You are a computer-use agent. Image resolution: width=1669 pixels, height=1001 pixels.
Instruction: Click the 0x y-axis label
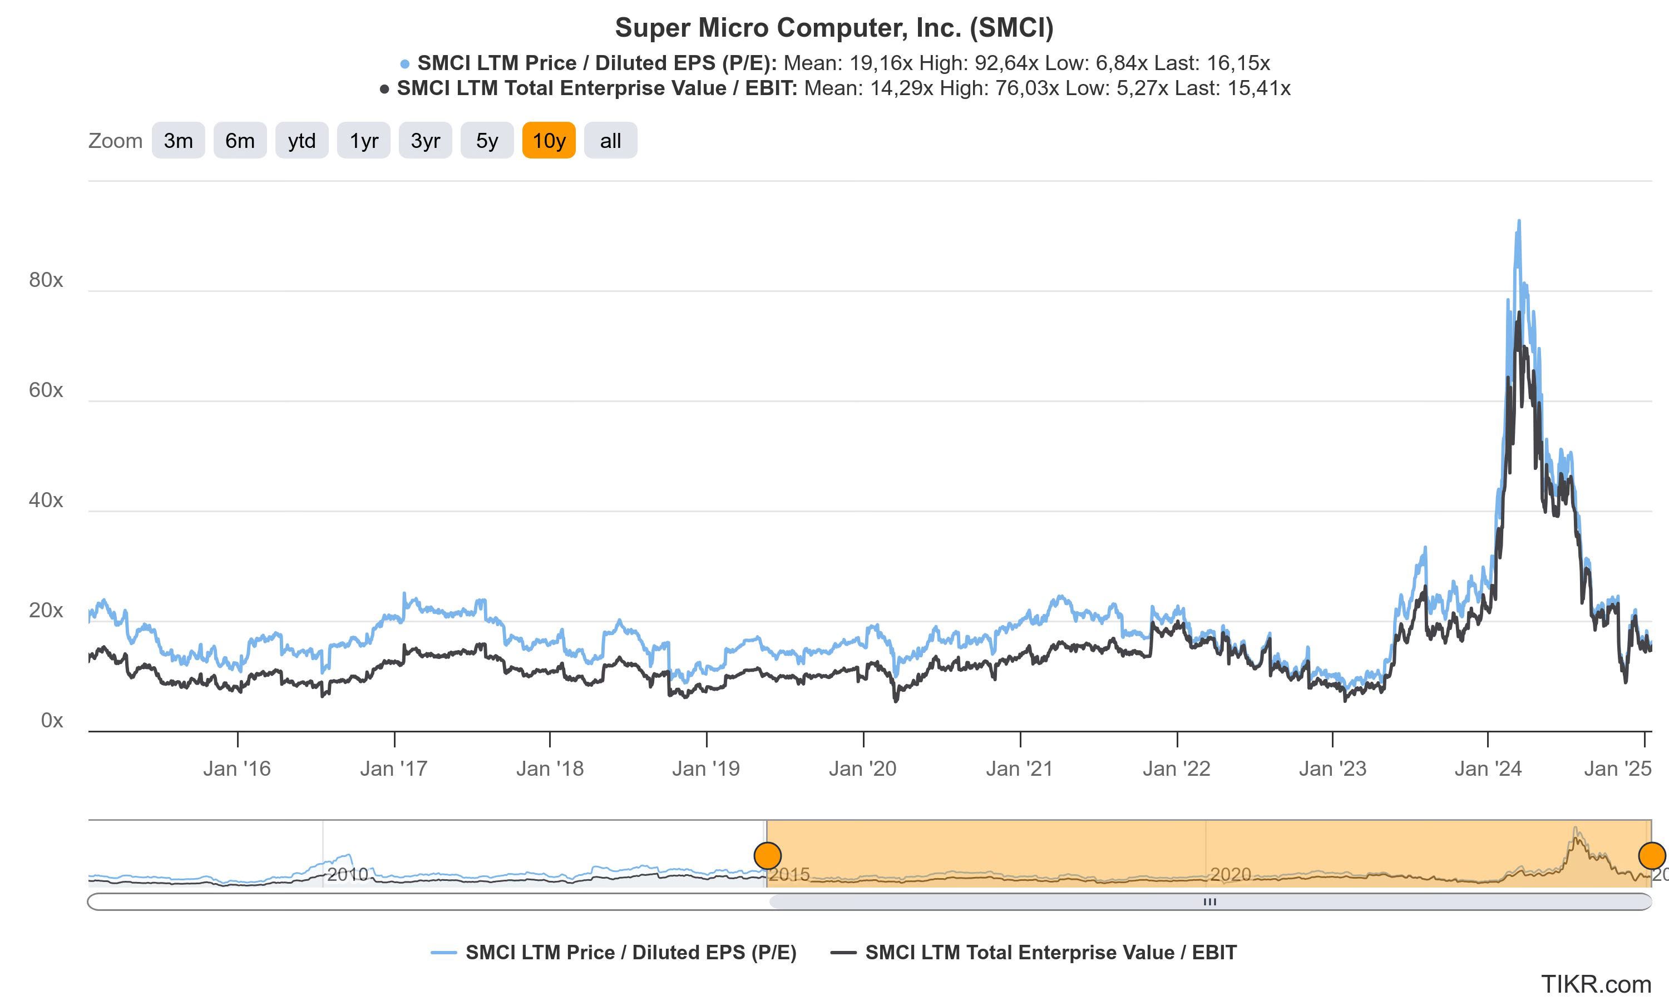pos(52,720)
